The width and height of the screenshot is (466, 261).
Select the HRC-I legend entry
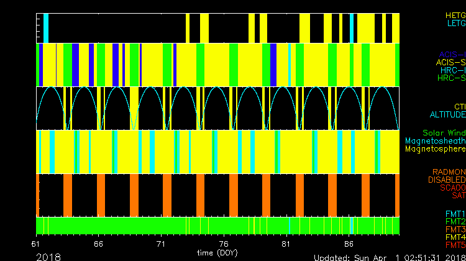(x=452, y=70)
